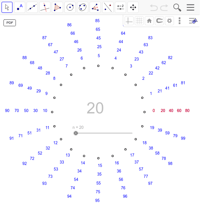200x205 pixels.
Task: Click the point marker below label 5
Action: (x=98, y=66)
